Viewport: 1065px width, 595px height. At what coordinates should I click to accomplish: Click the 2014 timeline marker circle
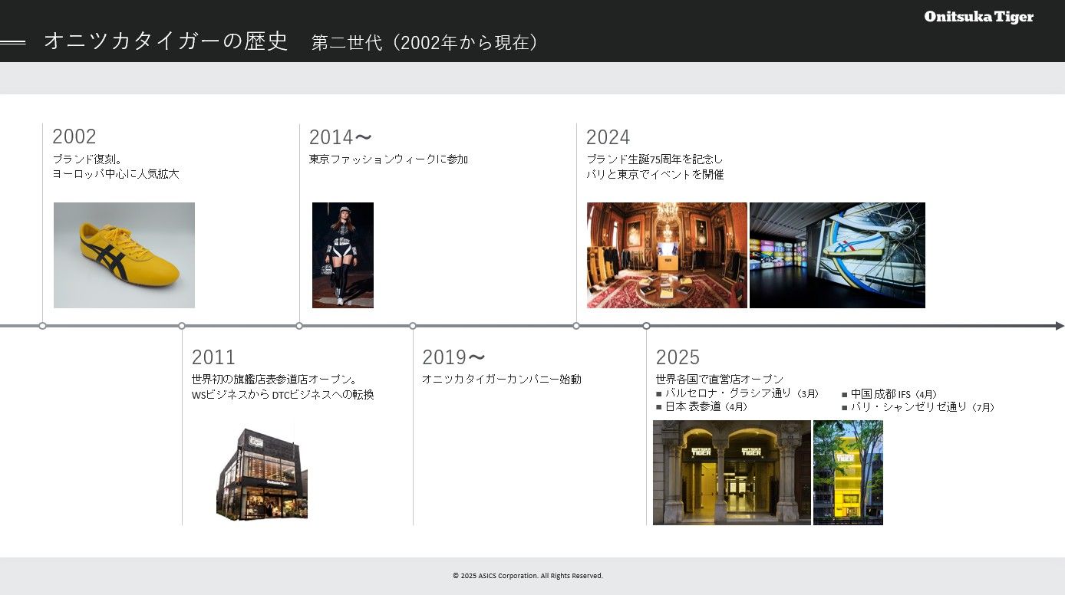point(299,326)
